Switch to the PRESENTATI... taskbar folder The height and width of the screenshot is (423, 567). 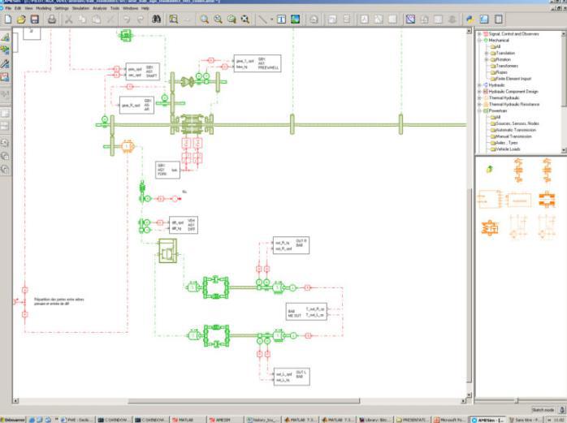[x=411, y=420]
